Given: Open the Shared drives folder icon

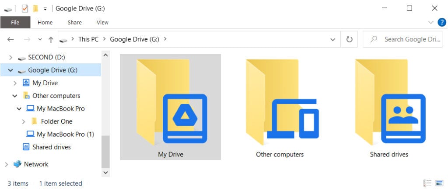Looking at the screenshot, I should (390, 101).
